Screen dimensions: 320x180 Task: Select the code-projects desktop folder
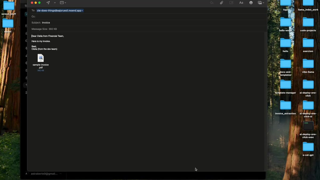point(308,22)
